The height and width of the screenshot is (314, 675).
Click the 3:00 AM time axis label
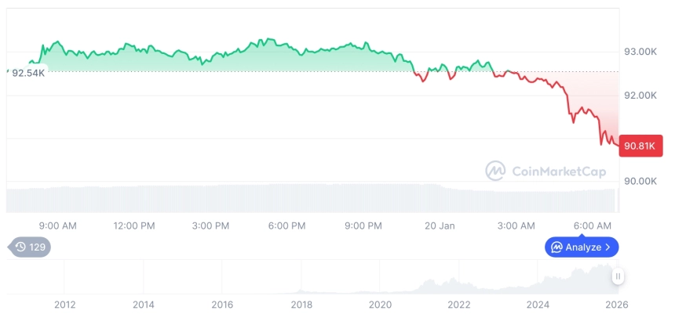[x=516, y=226]
